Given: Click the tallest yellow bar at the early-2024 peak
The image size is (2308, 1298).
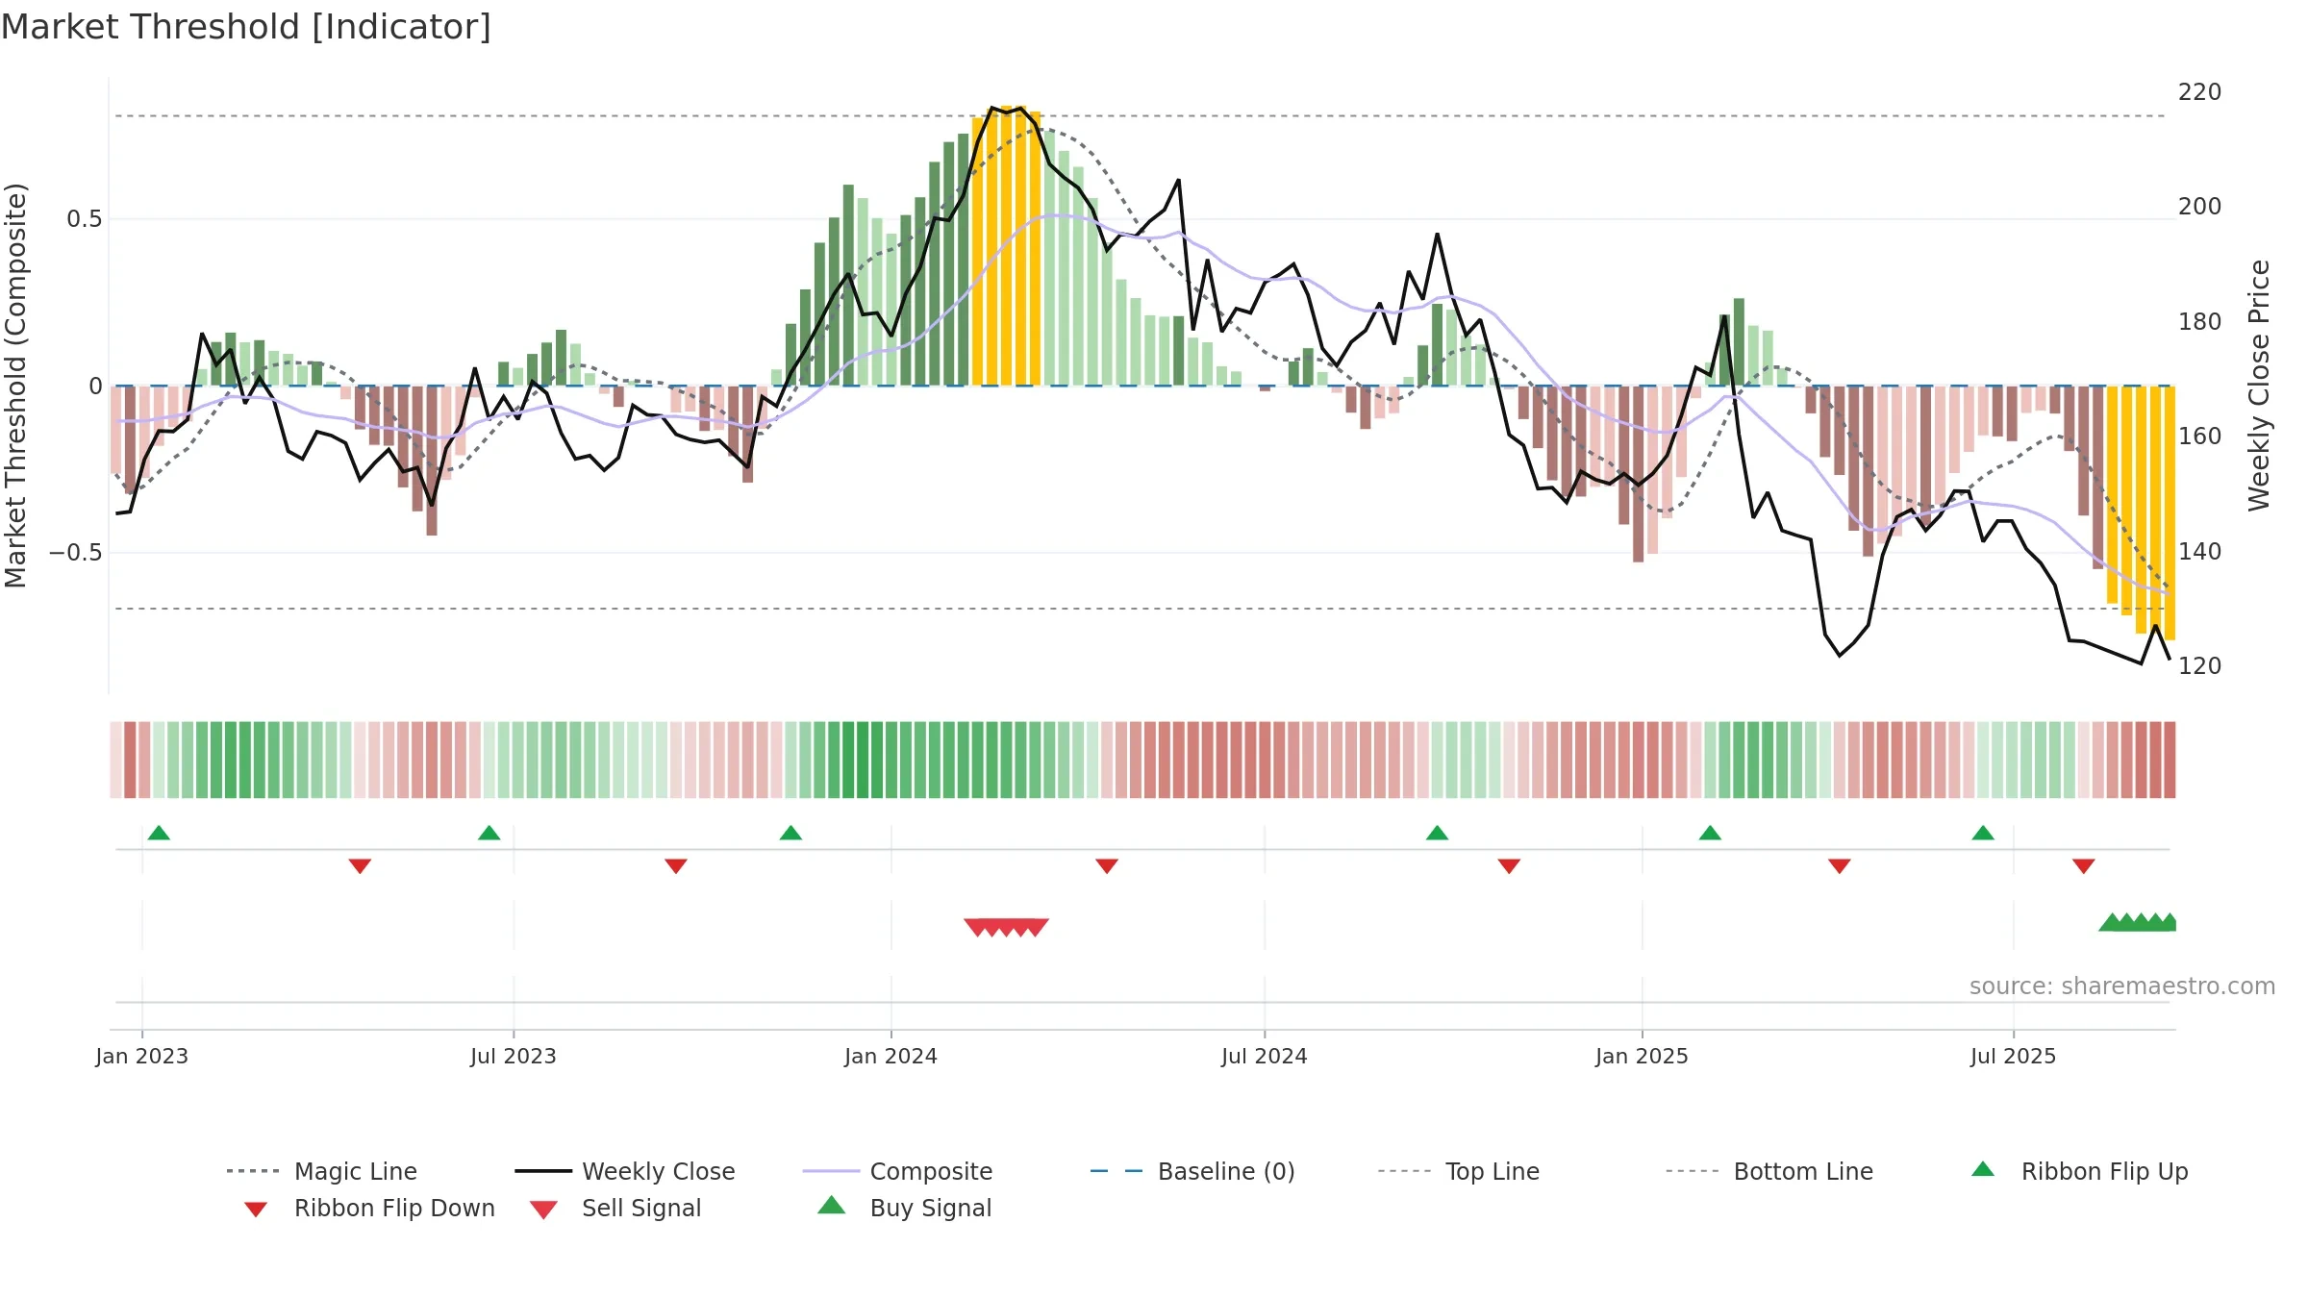Looking at the screenshot, I should (1007, 245).
